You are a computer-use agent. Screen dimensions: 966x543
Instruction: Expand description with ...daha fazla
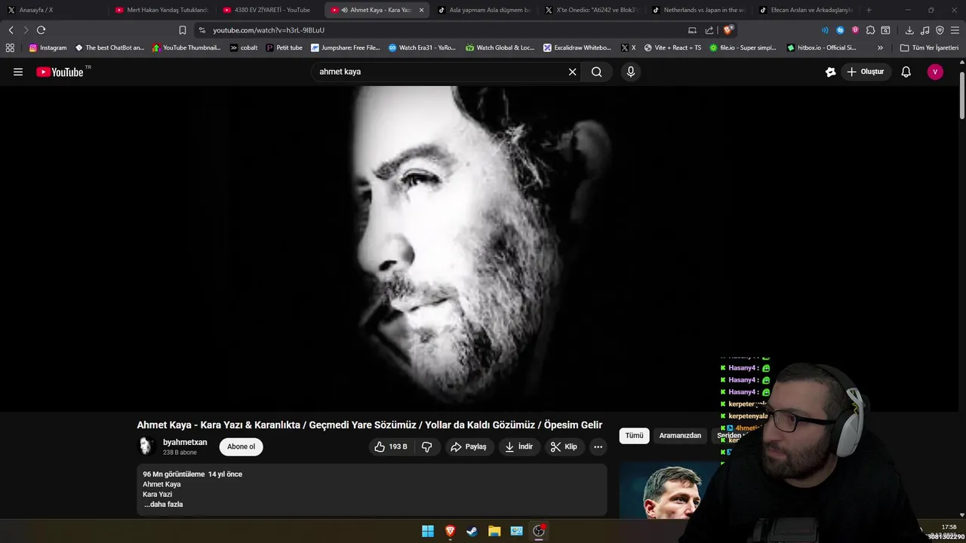click(163, 504)
